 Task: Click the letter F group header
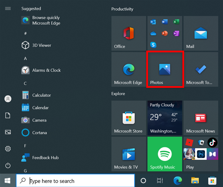[x=25, y=146]
